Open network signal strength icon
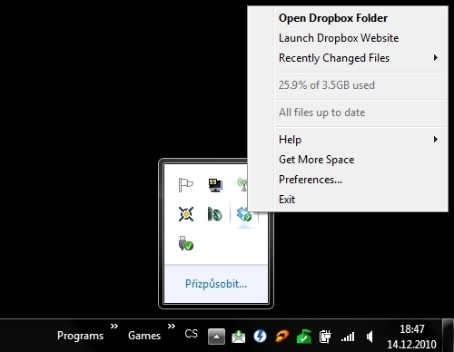 click(348, 337)
